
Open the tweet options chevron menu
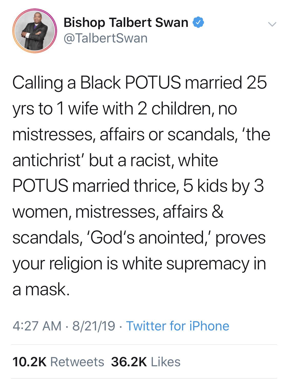pos(272,24)
